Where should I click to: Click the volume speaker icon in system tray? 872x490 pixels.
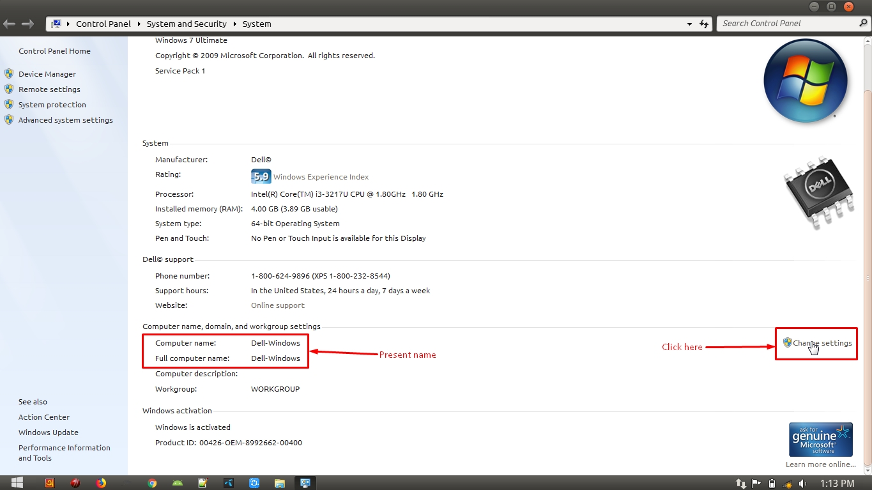point(802,483)
